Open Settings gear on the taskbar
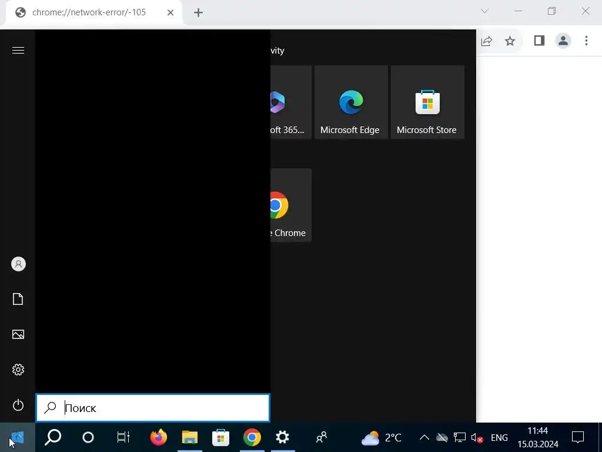 (x=283, y=437)
